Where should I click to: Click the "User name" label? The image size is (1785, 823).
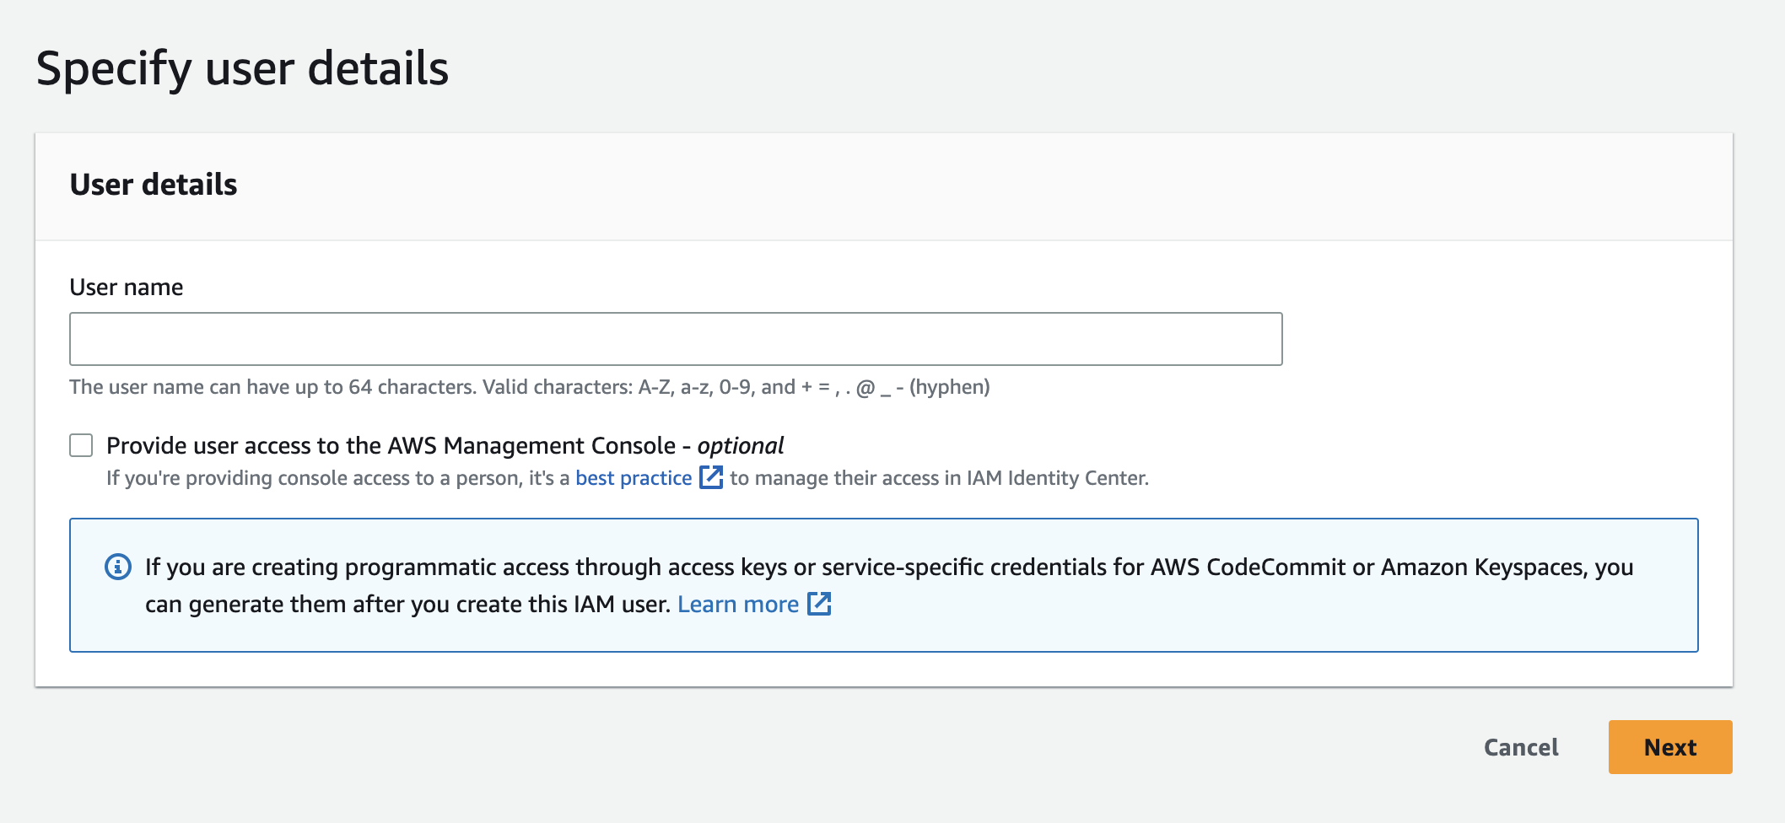(x=126, y=287)
